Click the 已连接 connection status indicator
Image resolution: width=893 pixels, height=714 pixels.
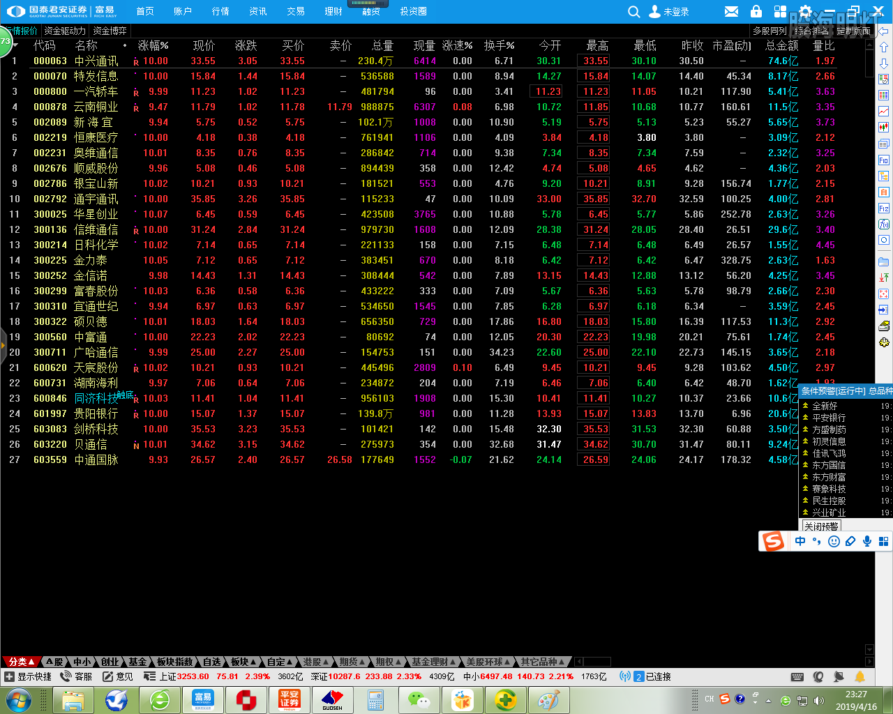point(645,676)
